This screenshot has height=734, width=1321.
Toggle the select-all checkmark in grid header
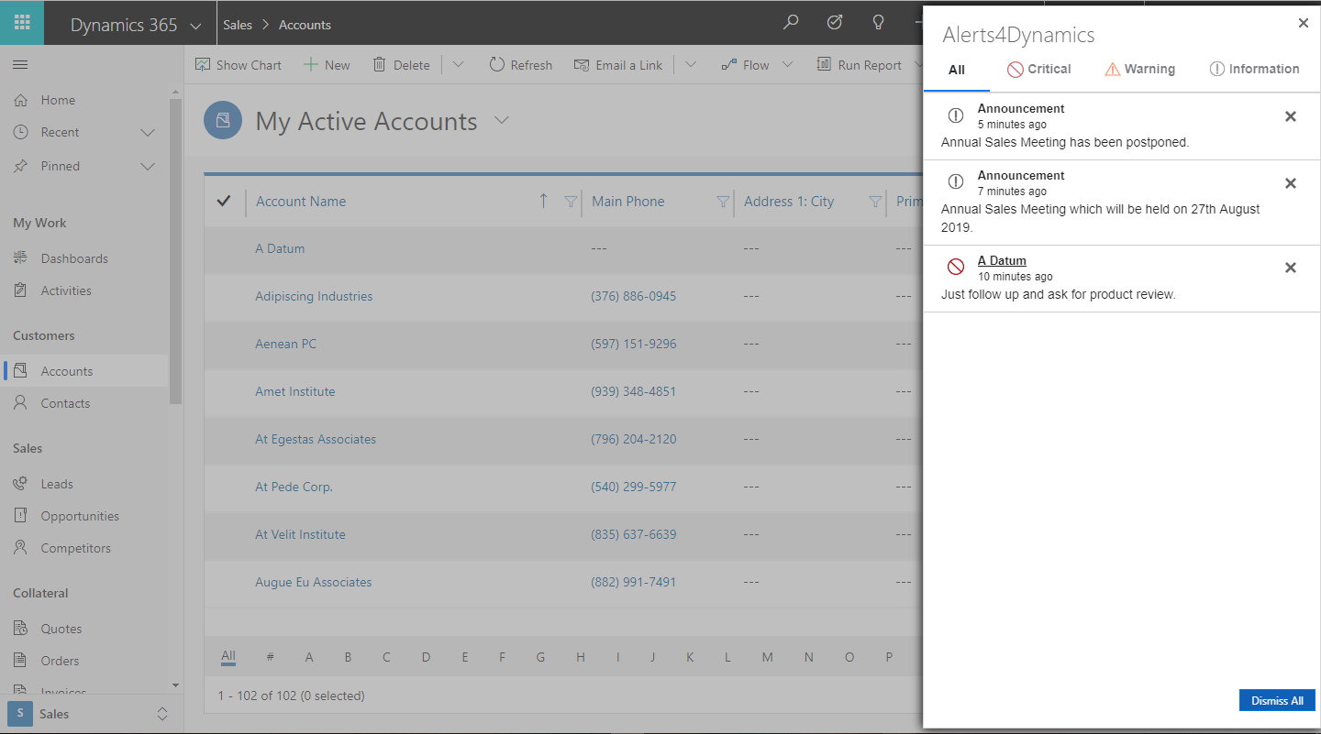click(x=223, y=201)
